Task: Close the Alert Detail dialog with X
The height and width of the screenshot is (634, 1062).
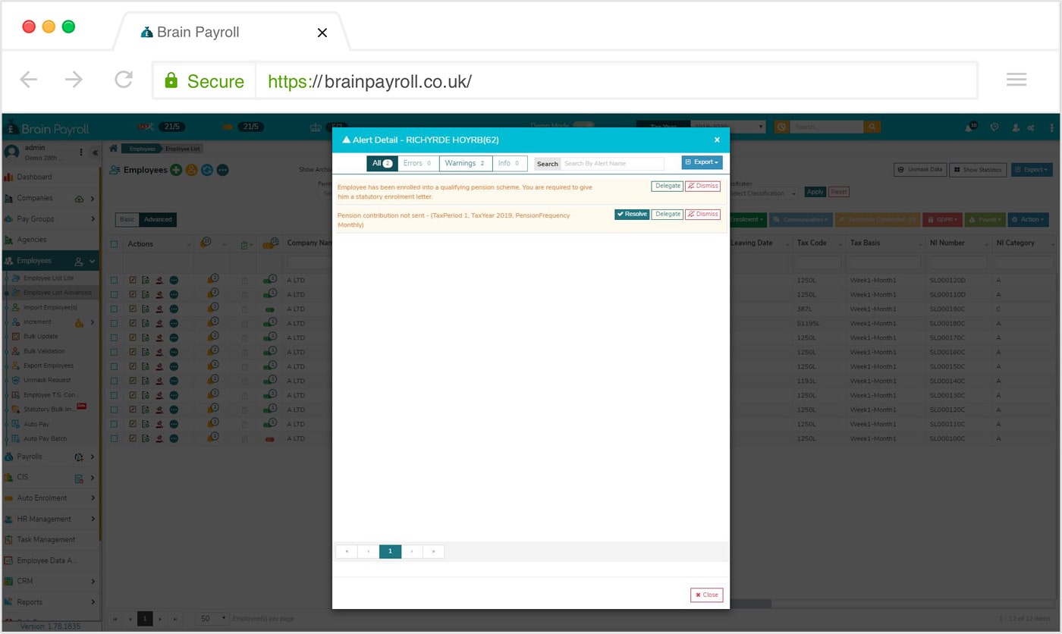Action: click(x=717, y=140)
